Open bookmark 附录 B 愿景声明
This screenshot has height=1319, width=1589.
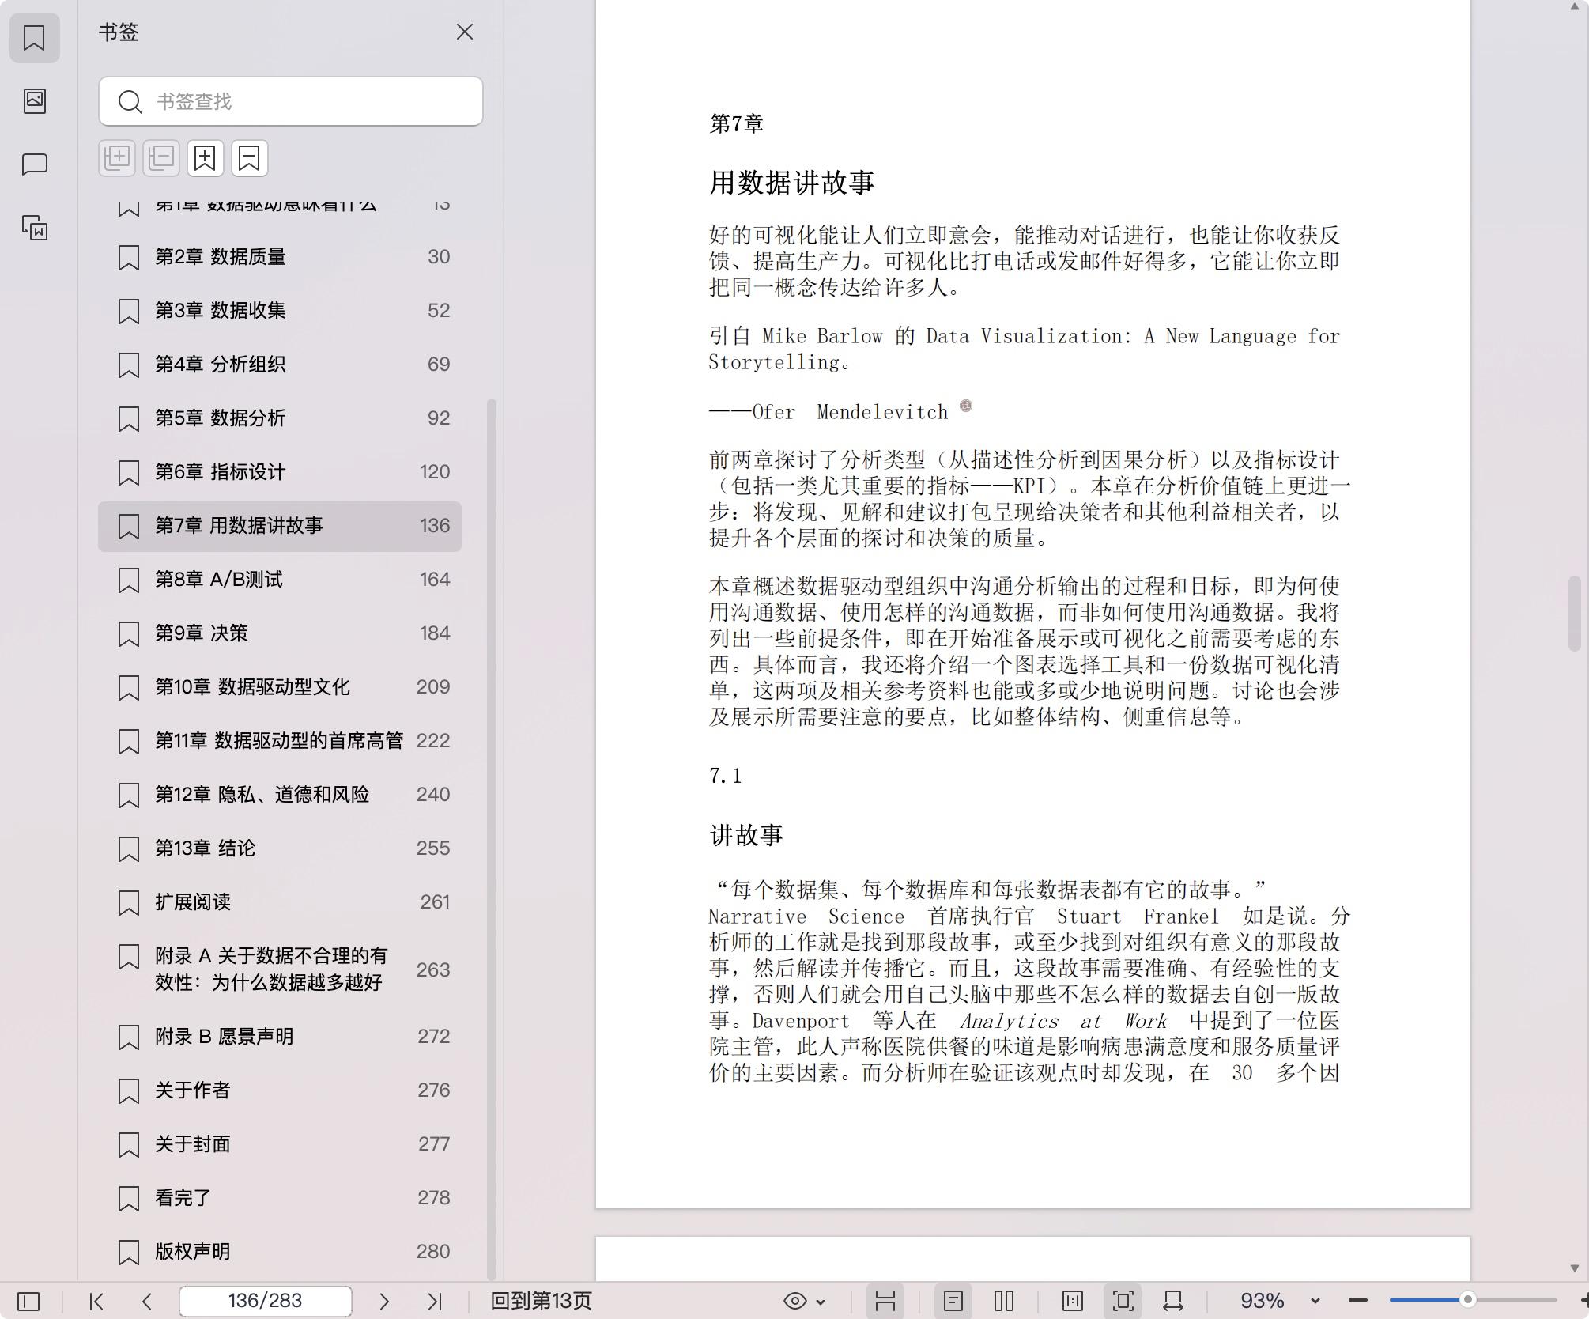click(x=280, y=1037)
